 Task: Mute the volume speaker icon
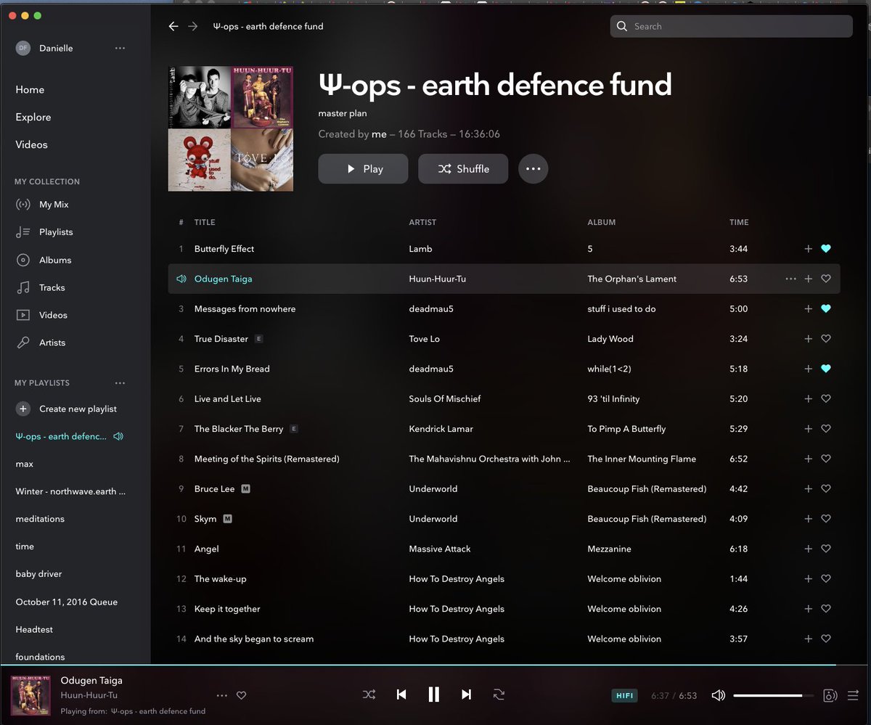(x=718, y=695)
